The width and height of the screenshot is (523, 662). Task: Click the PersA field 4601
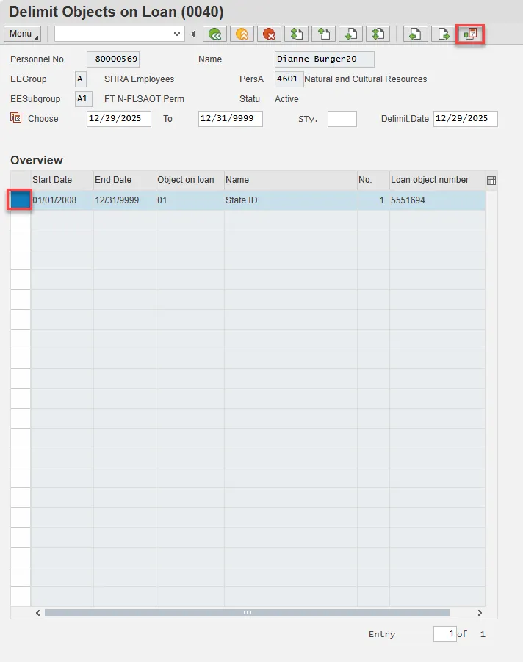point(289,79)
